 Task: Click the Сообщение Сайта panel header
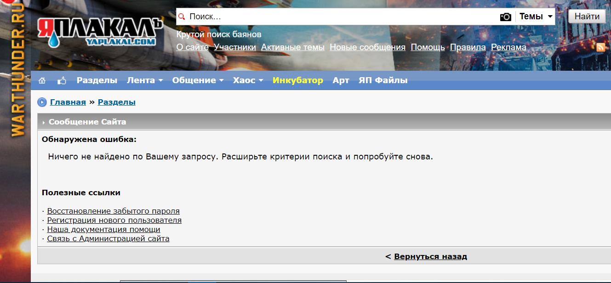click(324, 122)
